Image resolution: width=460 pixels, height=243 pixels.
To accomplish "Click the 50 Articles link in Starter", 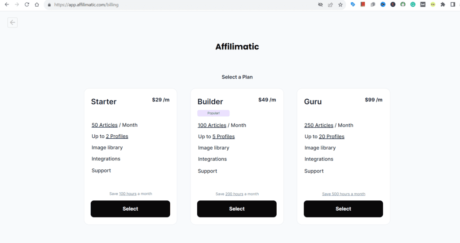I will click(x=105, y=125).
